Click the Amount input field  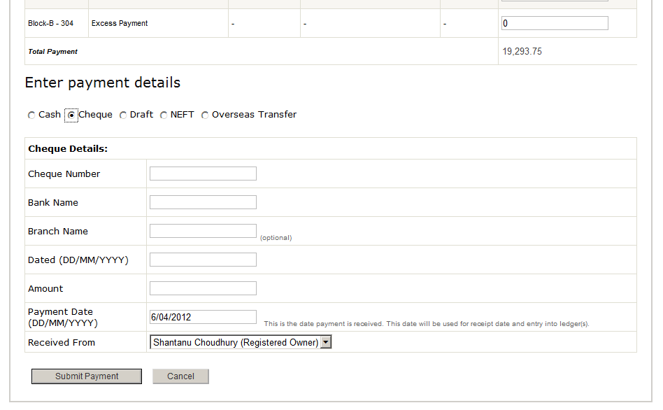(203, 288)
